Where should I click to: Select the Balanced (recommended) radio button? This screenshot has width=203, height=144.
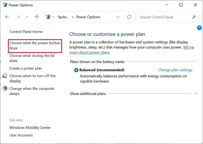[76, 70]
